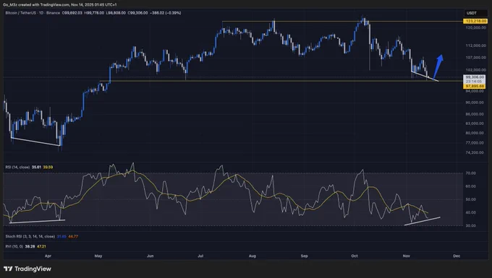This screenshot has width=492, height=278.
Task: Click the low value L98,808.00
Action: tap(116, 13)
